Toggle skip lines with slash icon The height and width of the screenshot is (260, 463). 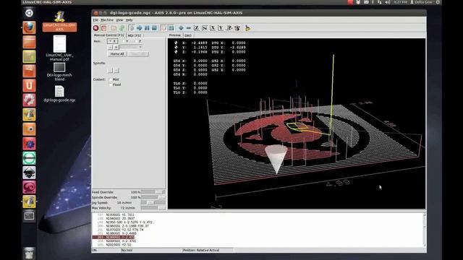click(x=163, y=28)
